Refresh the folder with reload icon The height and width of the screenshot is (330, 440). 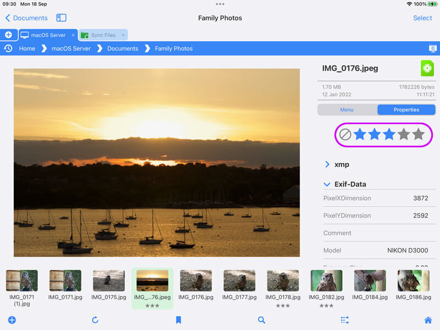pyautogui.click(x=95, y=320)
